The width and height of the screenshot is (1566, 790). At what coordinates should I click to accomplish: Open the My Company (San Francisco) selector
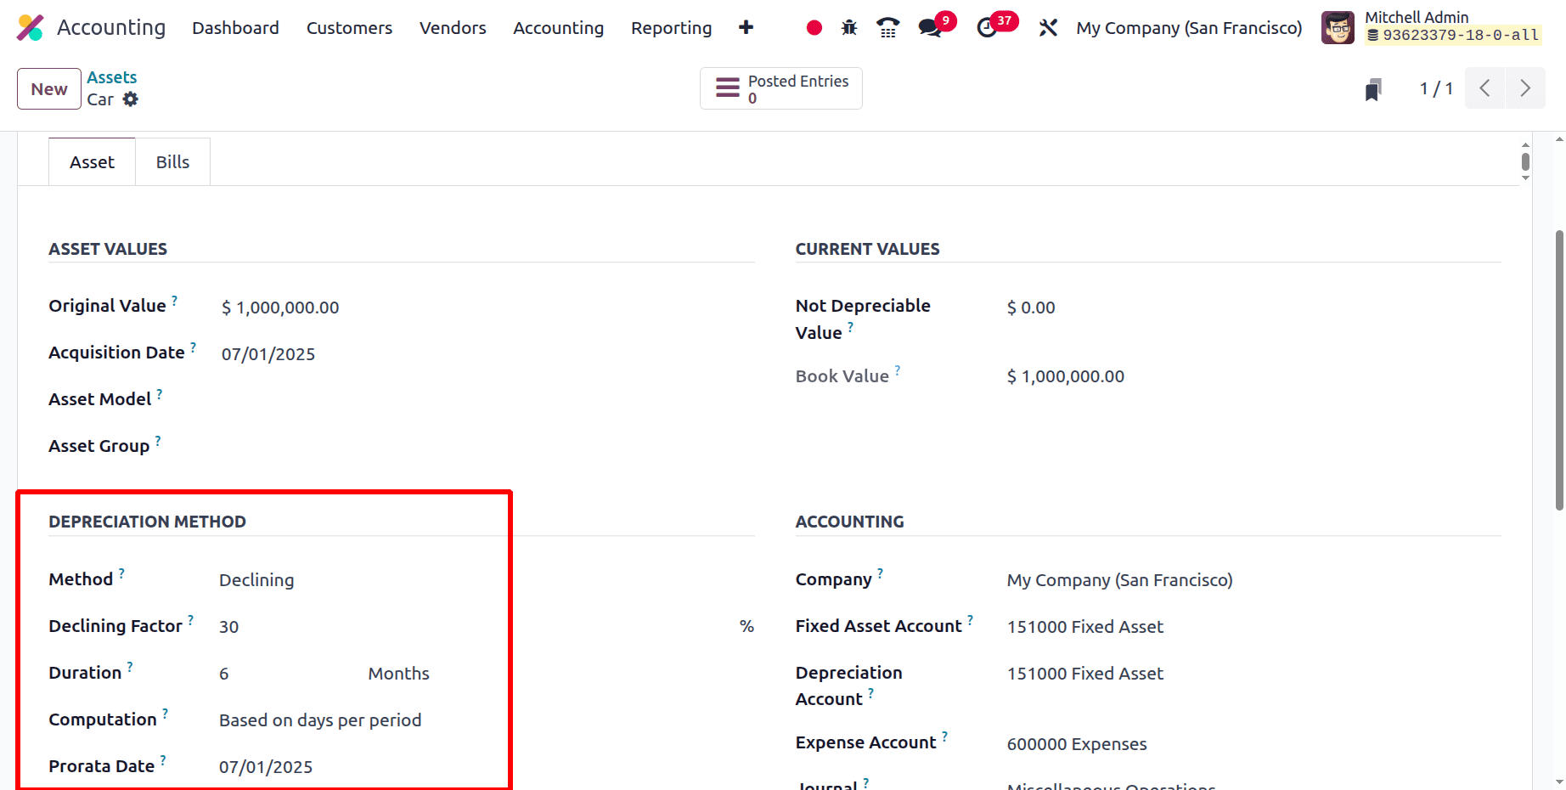(1188, 27)
